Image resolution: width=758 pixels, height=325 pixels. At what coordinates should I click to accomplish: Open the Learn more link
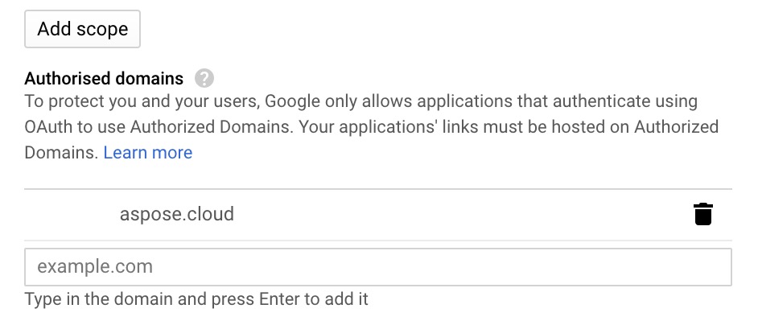point(148,153)
